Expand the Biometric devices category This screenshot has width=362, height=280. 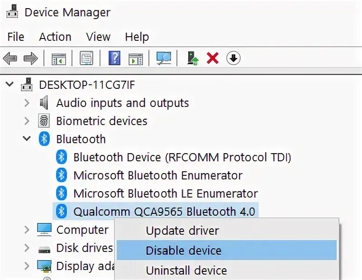pyautogui.click(x=27, y=121)
